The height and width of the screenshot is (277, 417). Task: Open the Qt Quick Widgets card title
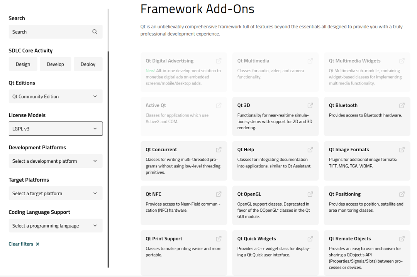257,239
